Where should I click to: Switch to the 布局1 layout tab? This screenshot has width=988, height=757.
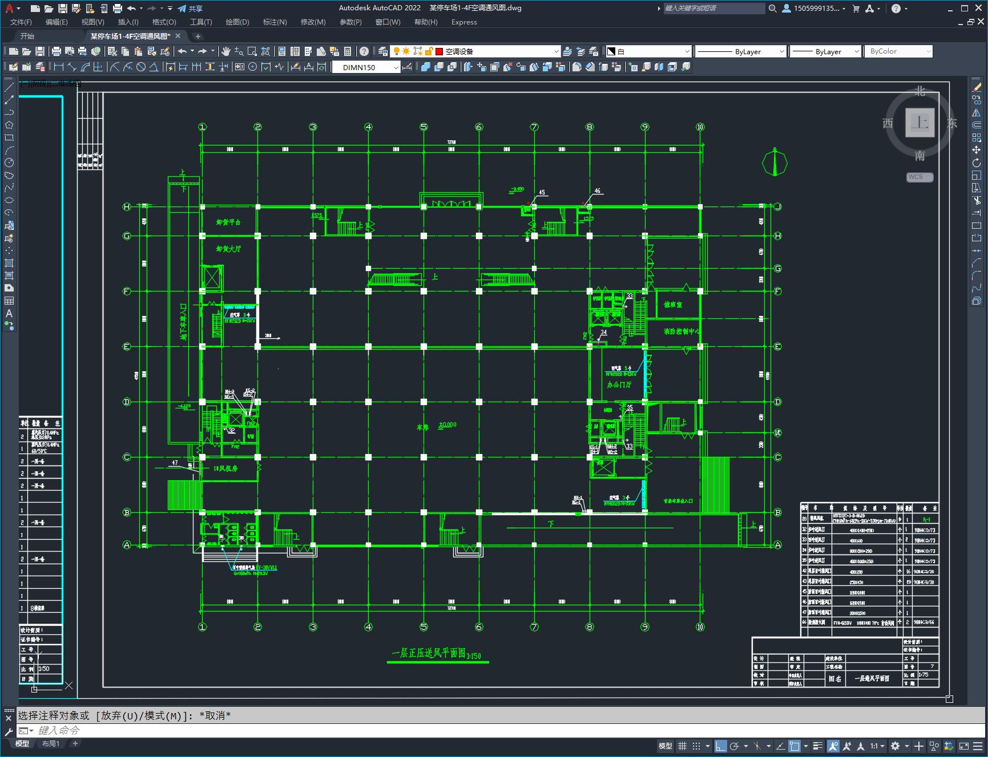click(x=51, y=743)
